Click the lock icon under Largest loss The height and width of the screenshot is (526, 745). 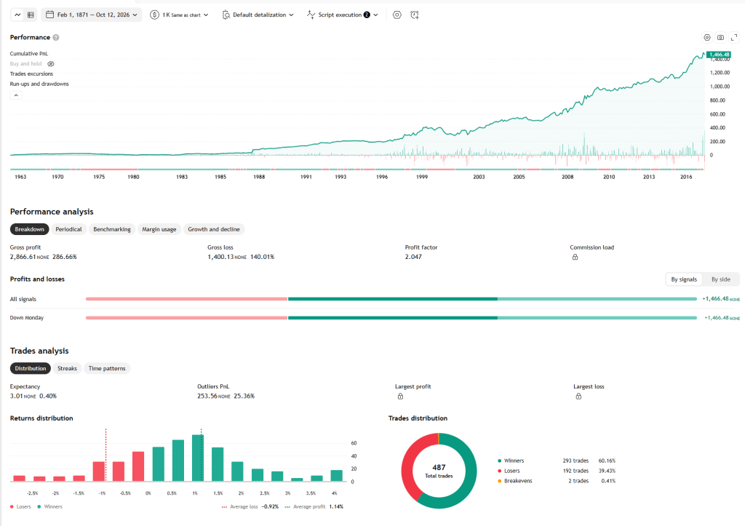[578, 397]
